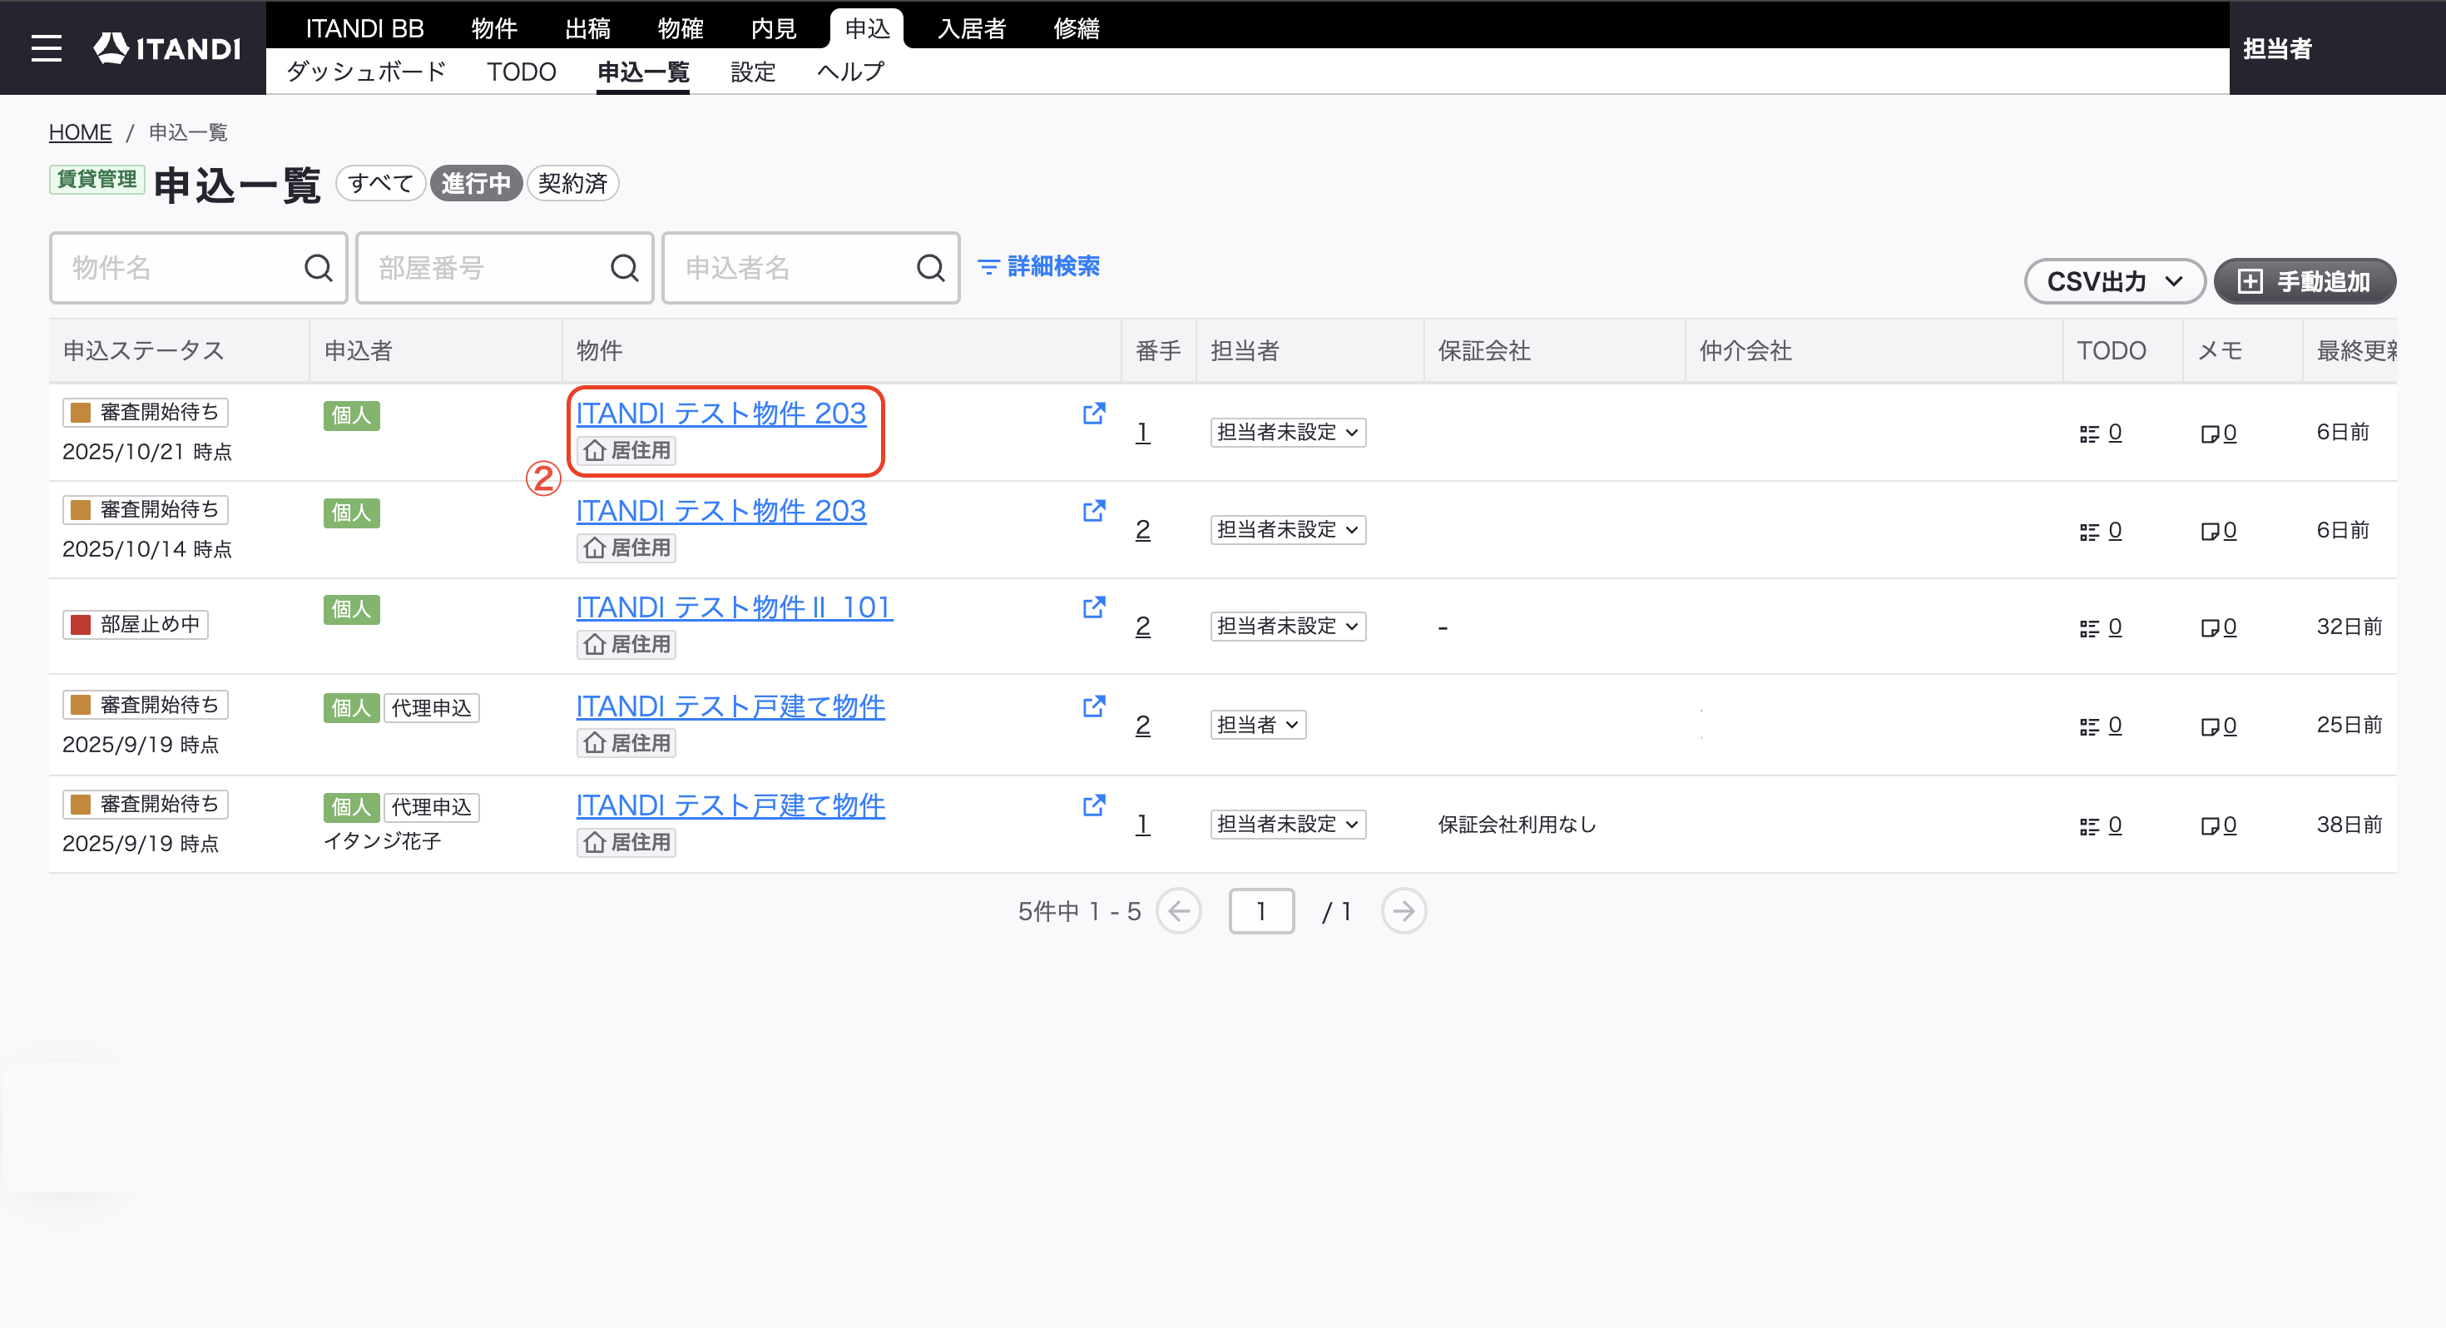Screen dimensions: 2446x1328
Task: Open the hamburger menu icon
Action: click(x=46, y=47)
